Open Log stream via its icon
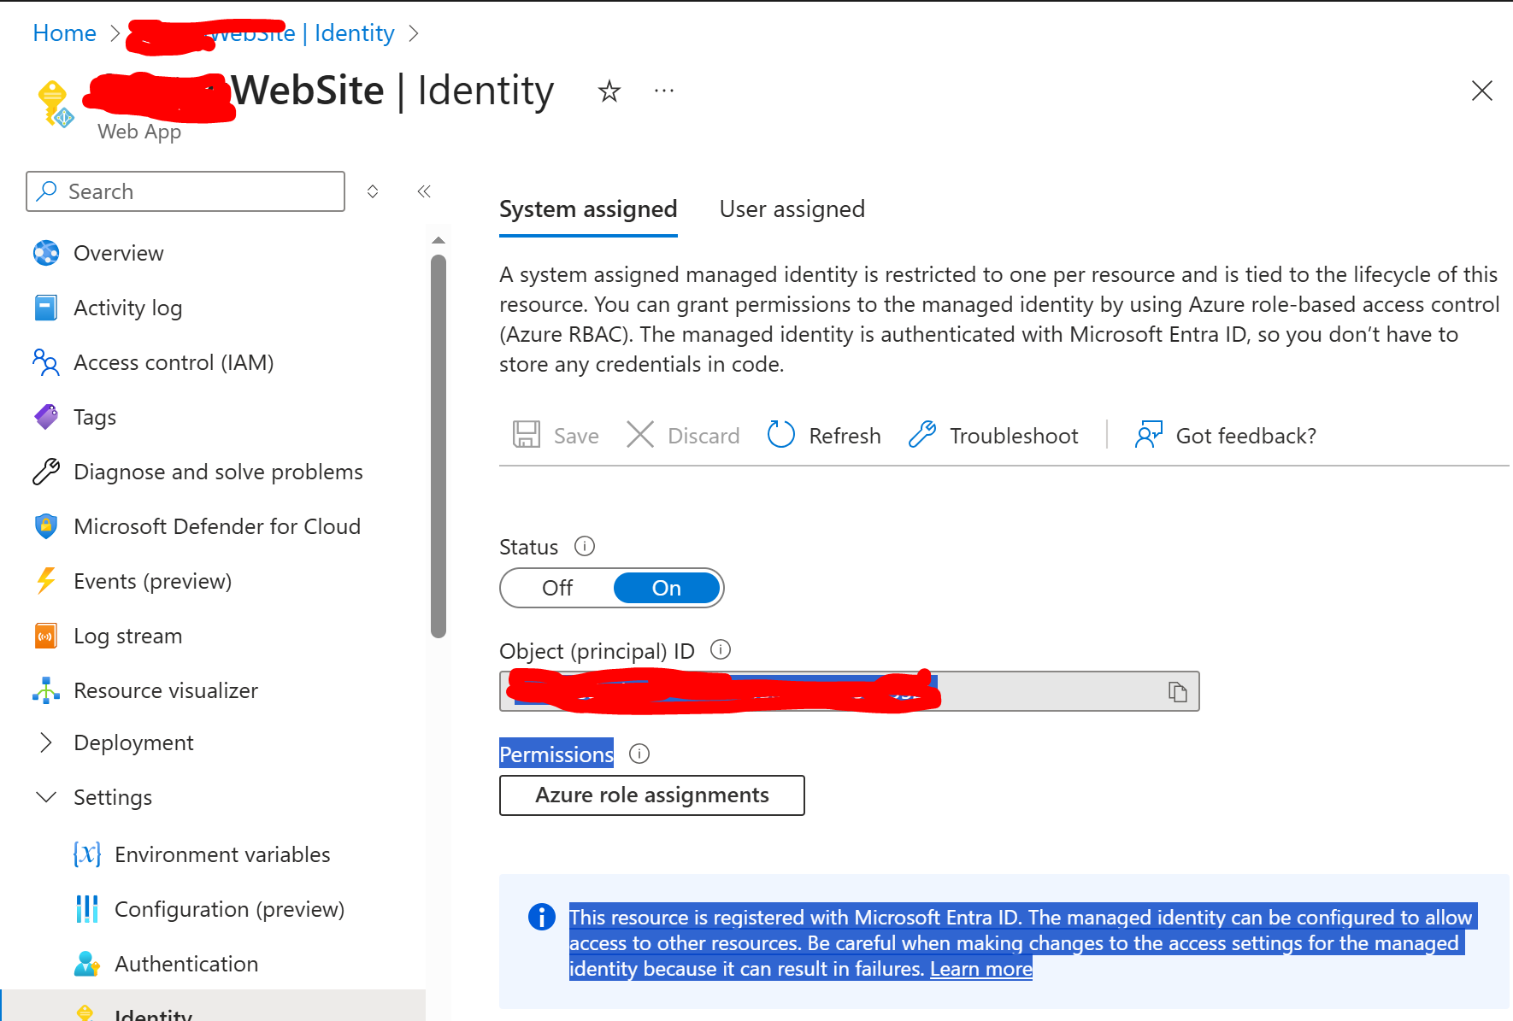The width and height of the screenshot is (1513, 1021). click(x=45, y=636)
